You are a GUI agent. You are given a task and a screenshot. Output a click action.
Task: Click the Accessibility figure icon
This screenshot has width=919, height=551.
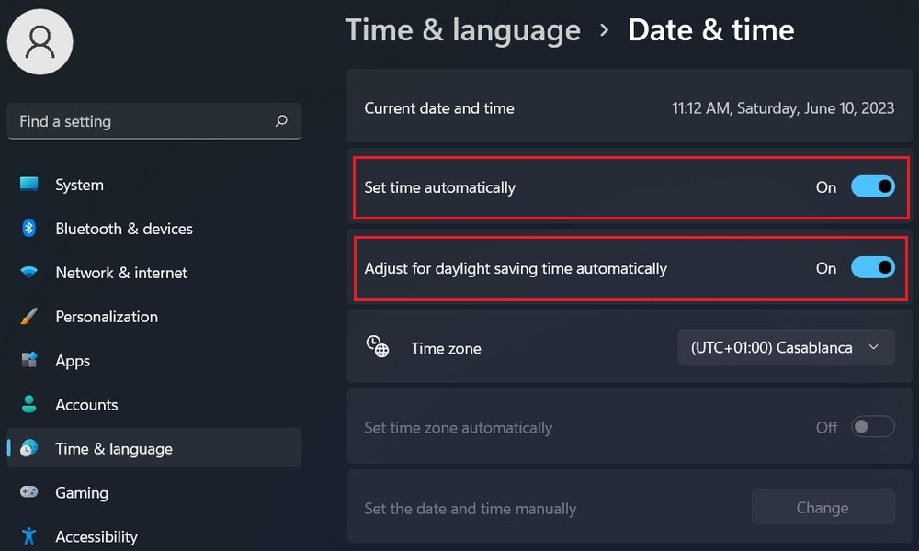point(29,536)
